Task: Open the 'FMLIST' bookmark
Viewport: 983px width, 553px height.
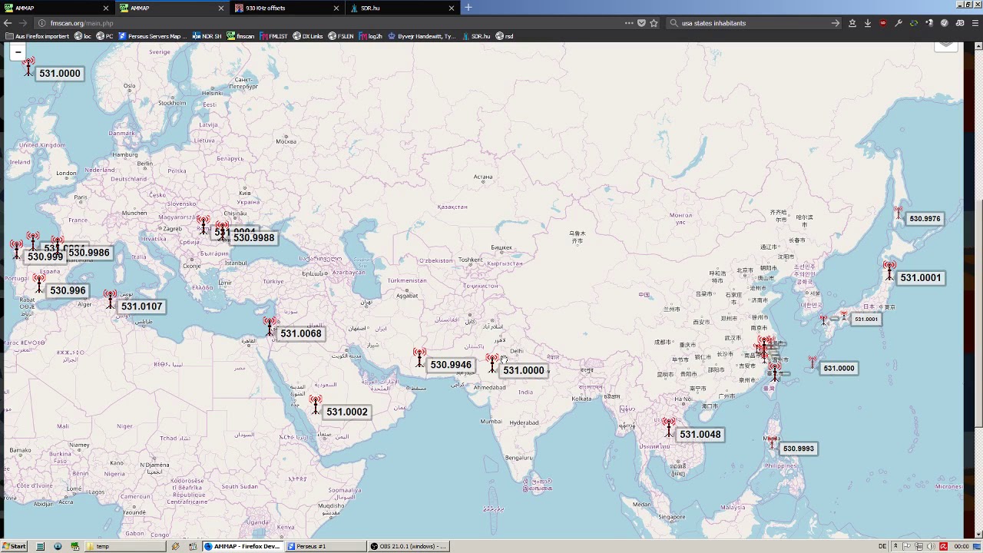Action: 273,36
